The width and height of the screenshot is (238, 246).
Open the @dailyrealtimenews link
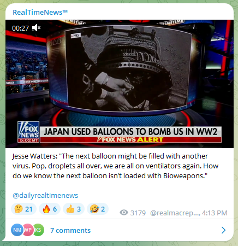coord(45,195)
